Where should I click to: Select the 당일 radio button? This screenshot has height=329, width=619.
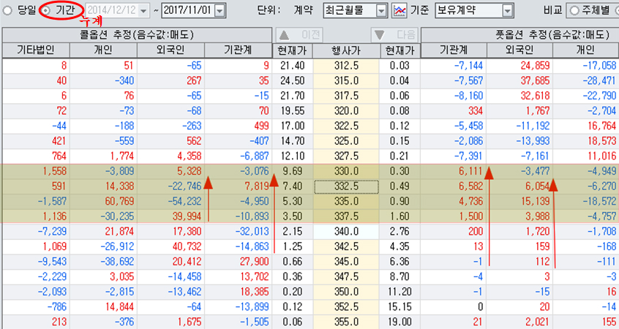pos(8,10)
